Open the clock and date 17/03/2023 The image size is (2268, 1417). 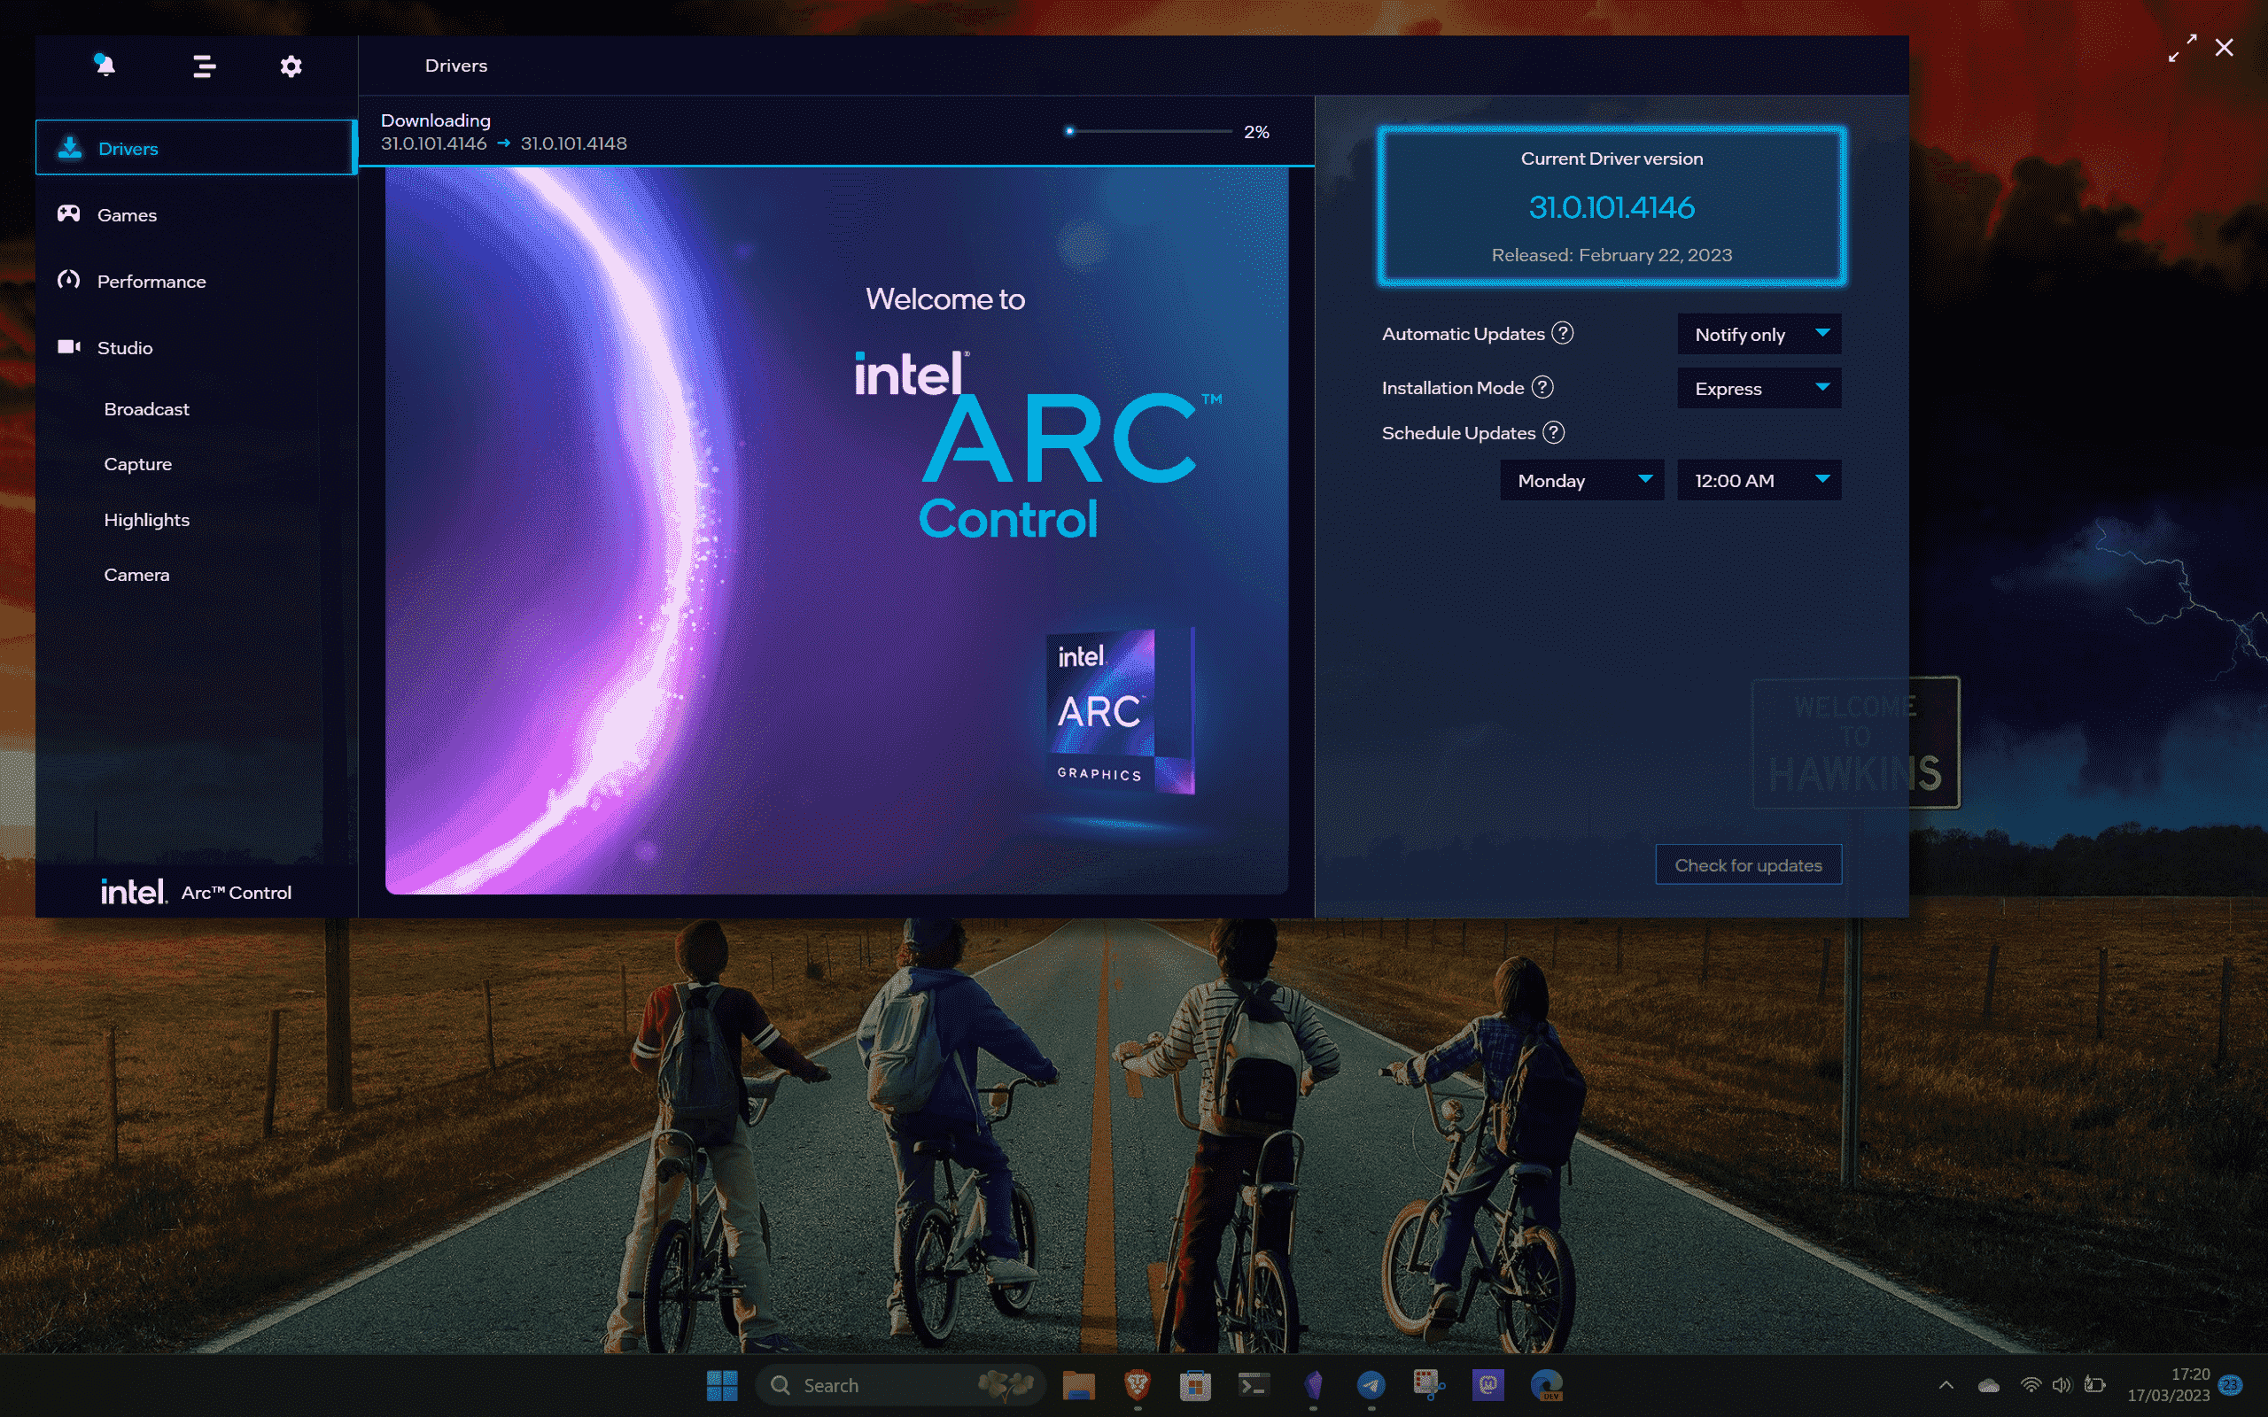click(2169, 1385)
